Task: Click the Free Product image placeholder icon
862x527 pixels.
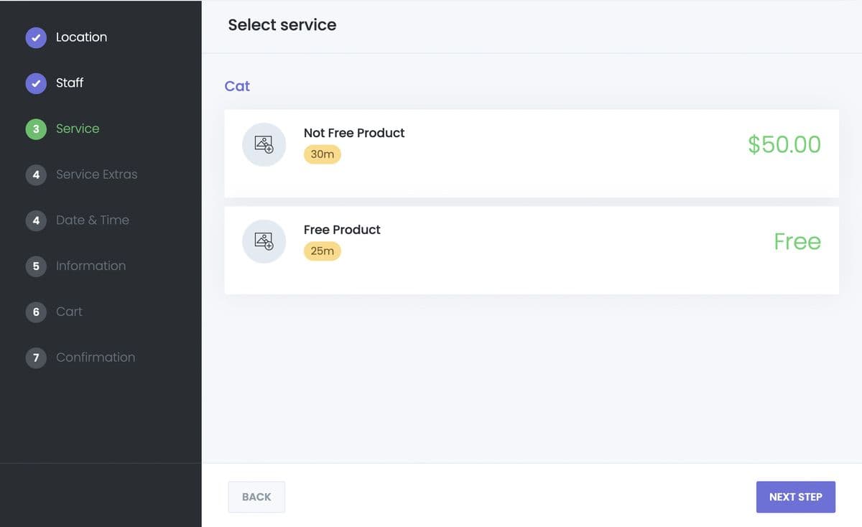Action: tap(264, 241)
